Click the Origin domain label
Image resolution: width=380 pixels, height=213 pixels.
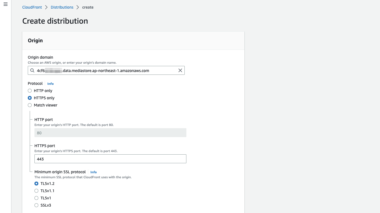click(40, 57)
